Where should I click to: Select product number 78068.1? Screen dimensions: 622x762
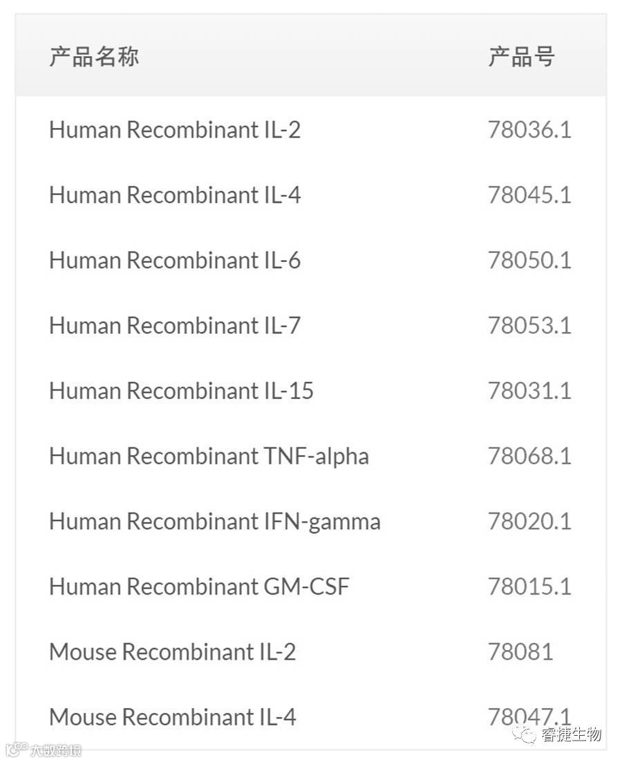pos(529,456)
